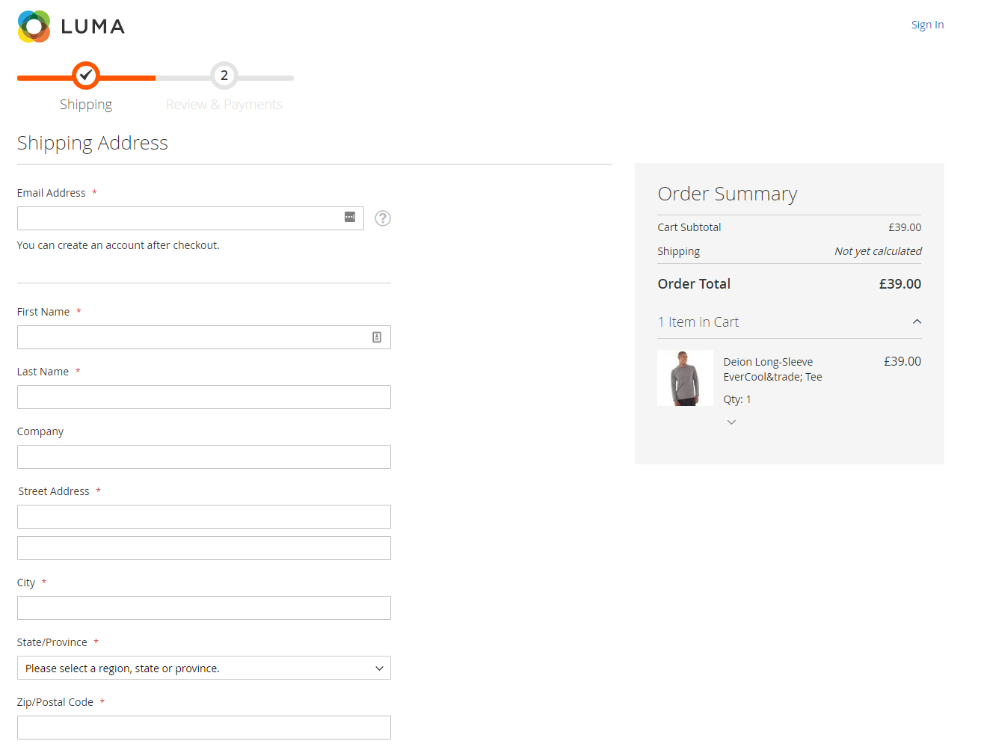Go to the Review & Payments step
The height and width of the screenshot is (747, 984).
click(224, 105)
